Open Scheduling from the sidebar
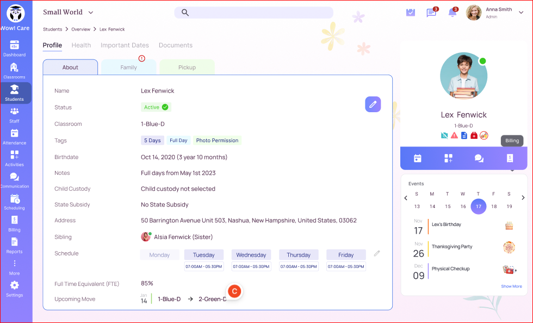533x323 pixels. coord(15,202)
